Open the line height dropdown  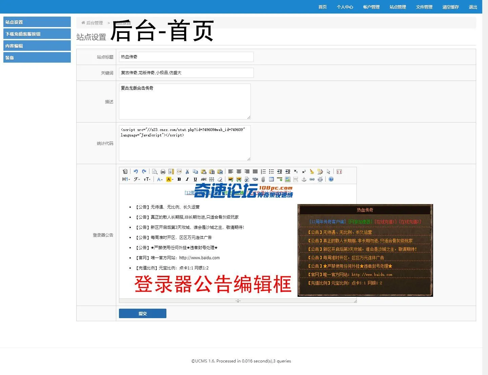tap(212, 179)
